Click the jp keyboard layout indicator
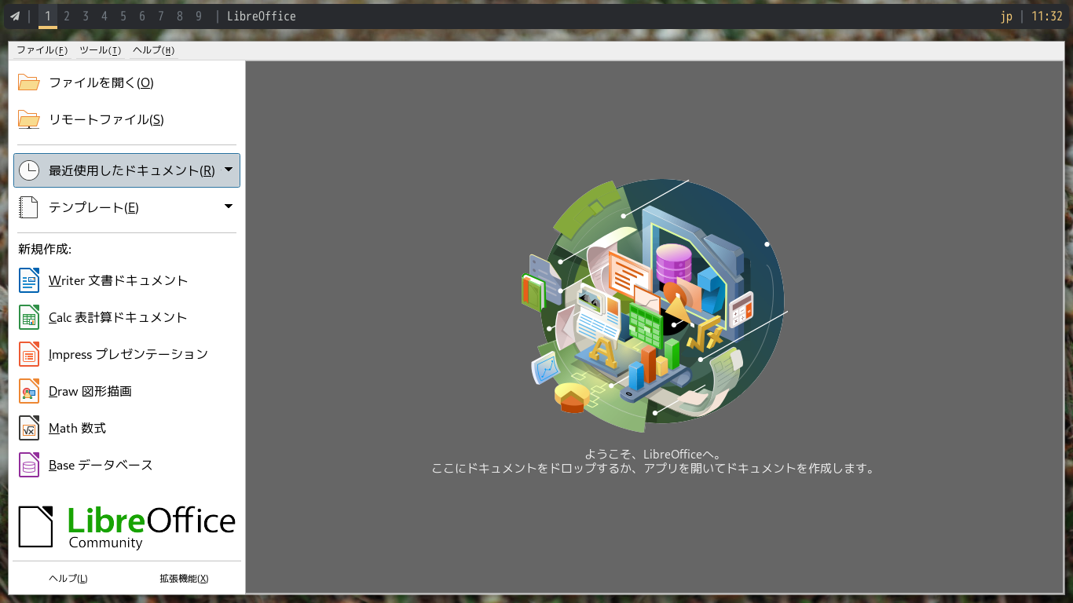1073x603 pixels. [1006, 16]
